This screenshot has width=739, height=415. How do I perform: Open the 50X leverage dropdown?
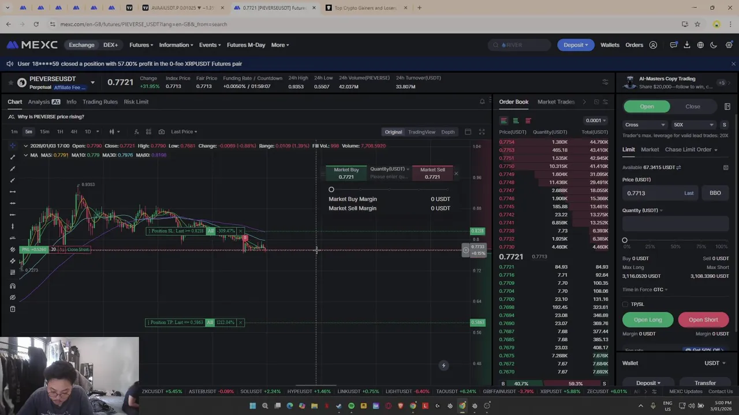[x=693, y=124]
